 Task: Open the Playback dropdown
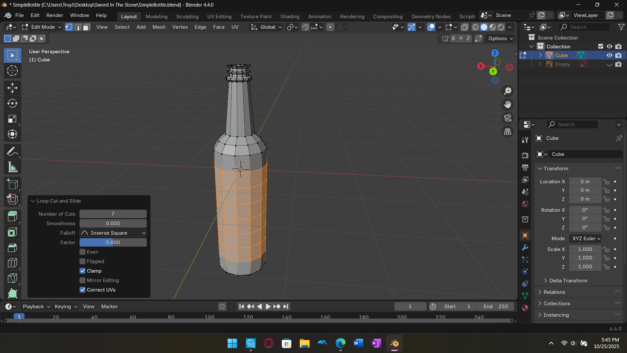click(36, 307)
